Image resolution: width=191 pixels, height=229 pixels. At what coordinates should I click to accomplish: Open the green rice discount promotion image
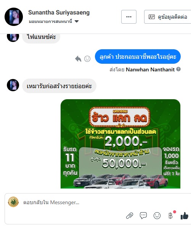120,144
